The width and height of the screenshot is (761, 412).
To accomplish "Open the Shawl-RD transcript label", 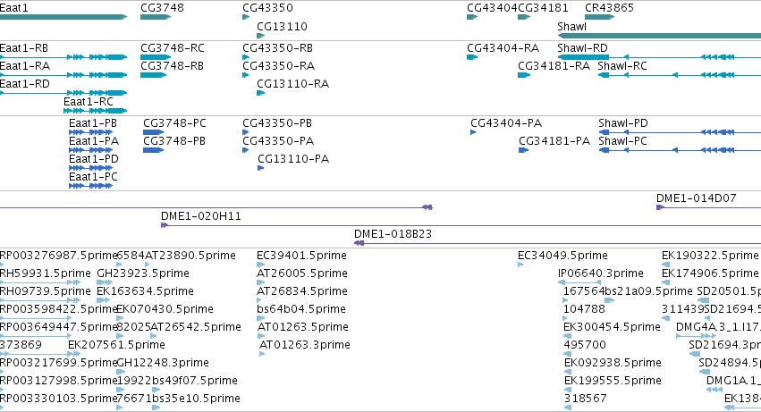I will click(x=582, y=48).
